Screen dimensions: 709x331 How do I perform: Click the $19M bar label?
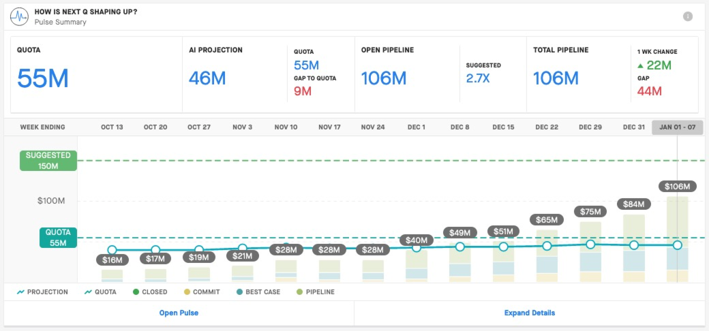(199, 257)
